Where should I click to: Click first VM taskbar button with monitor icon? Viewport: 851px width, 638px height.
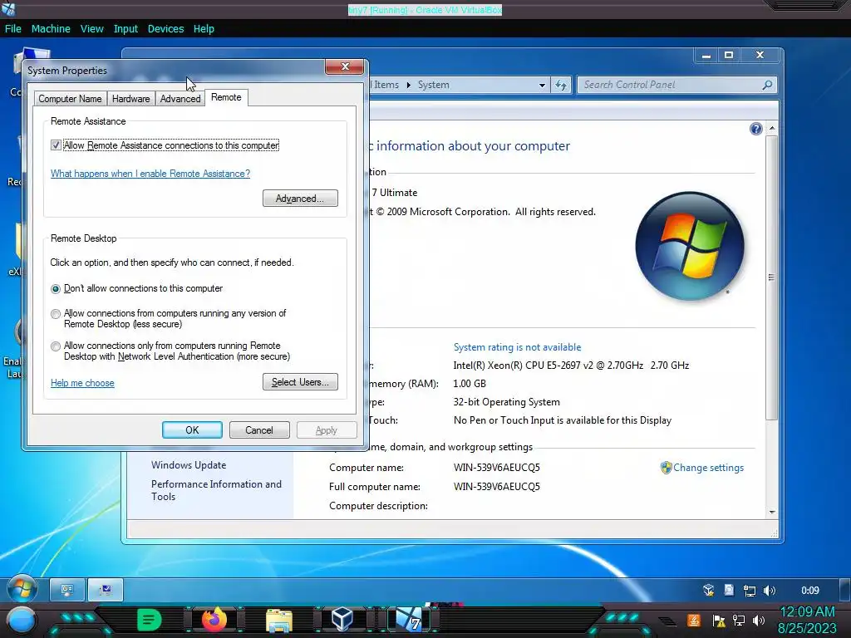(67, 590)
